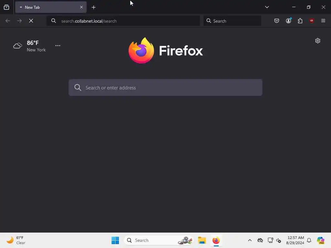This screenshot has height=248, width=331.
Task: Close the New Tab tab
Action: (81, 7)
